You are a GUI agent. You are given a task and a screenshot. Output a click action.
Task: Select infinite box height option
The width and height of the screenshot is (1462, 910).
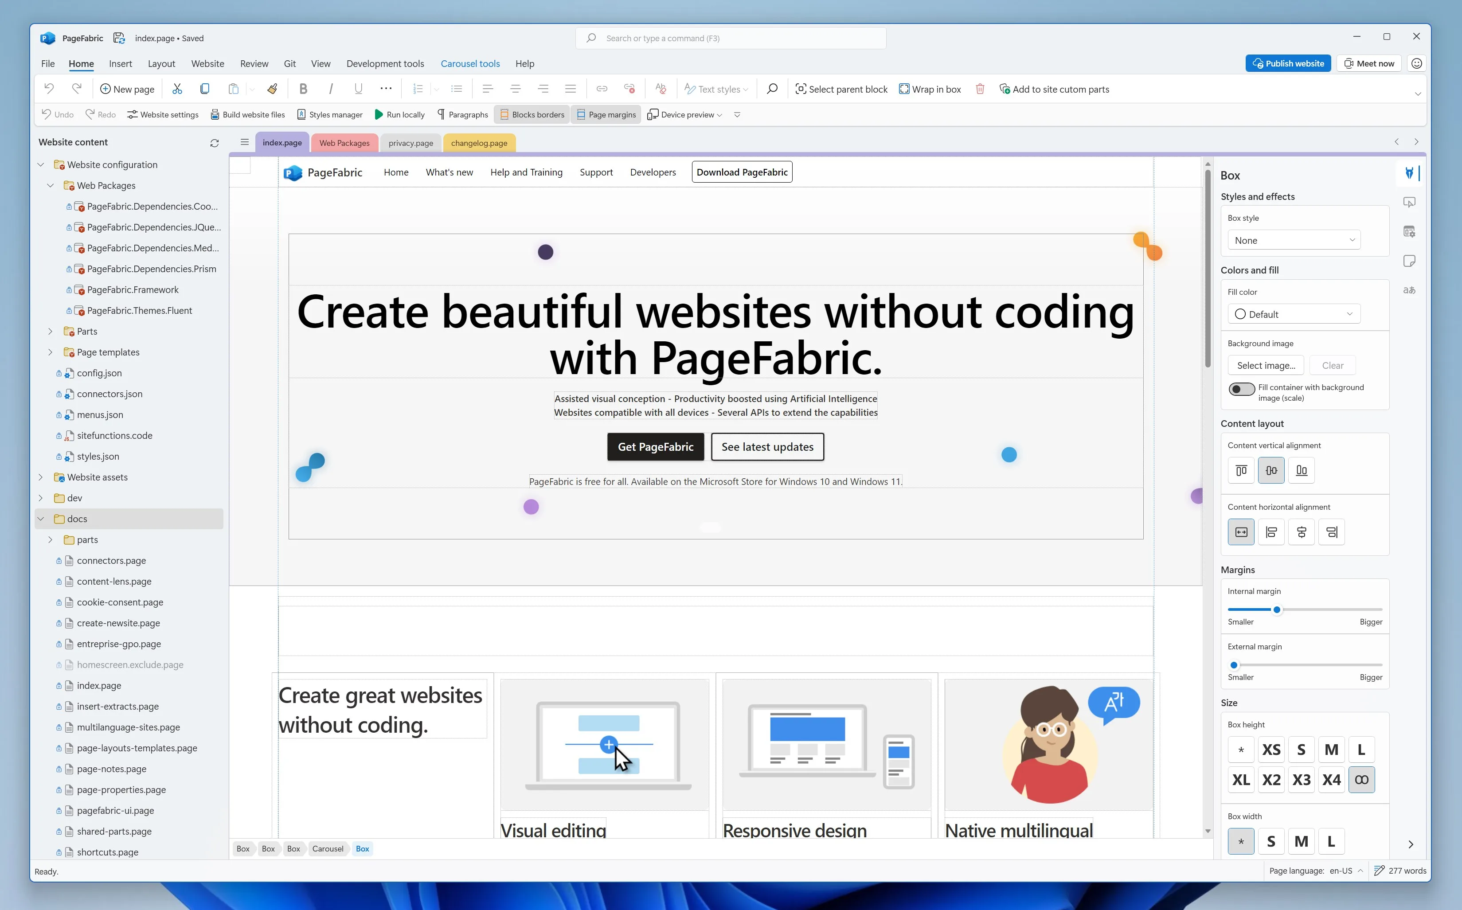pyautogui.click(x=1361, y=779)
